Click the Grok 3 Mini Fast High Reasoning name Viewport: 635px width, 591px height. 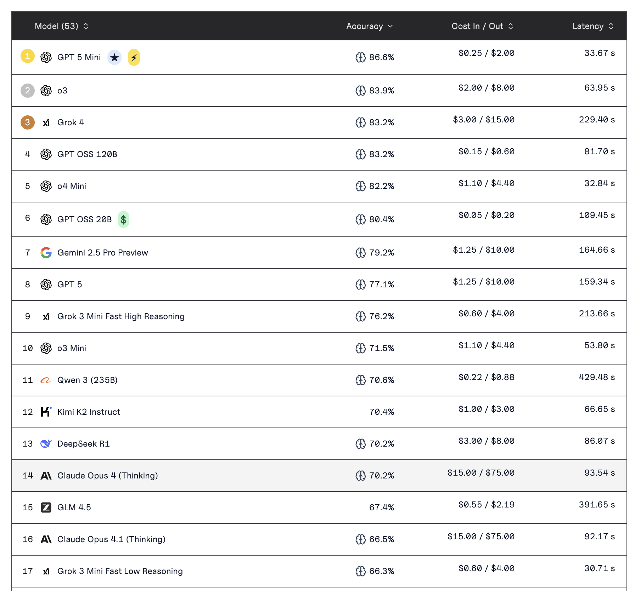coord(121,316)
